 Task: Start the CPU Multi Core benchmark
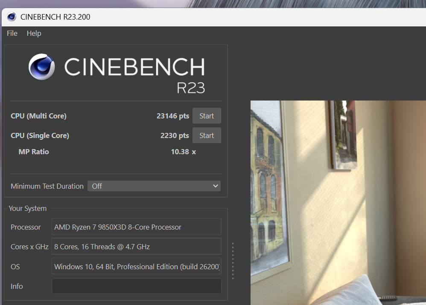point(207,115)
